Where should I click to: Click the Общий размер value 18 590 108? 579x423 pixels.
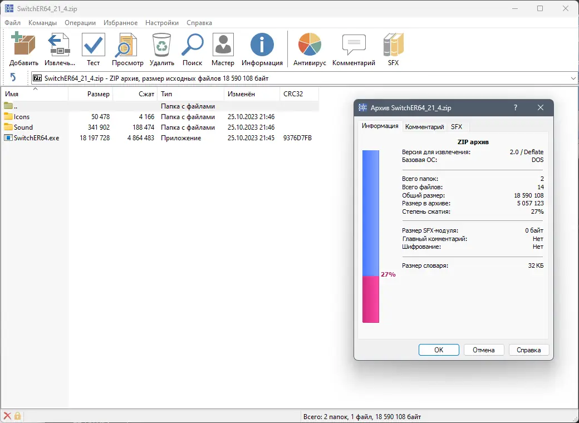pyautogui.click(x=529, y=195)
